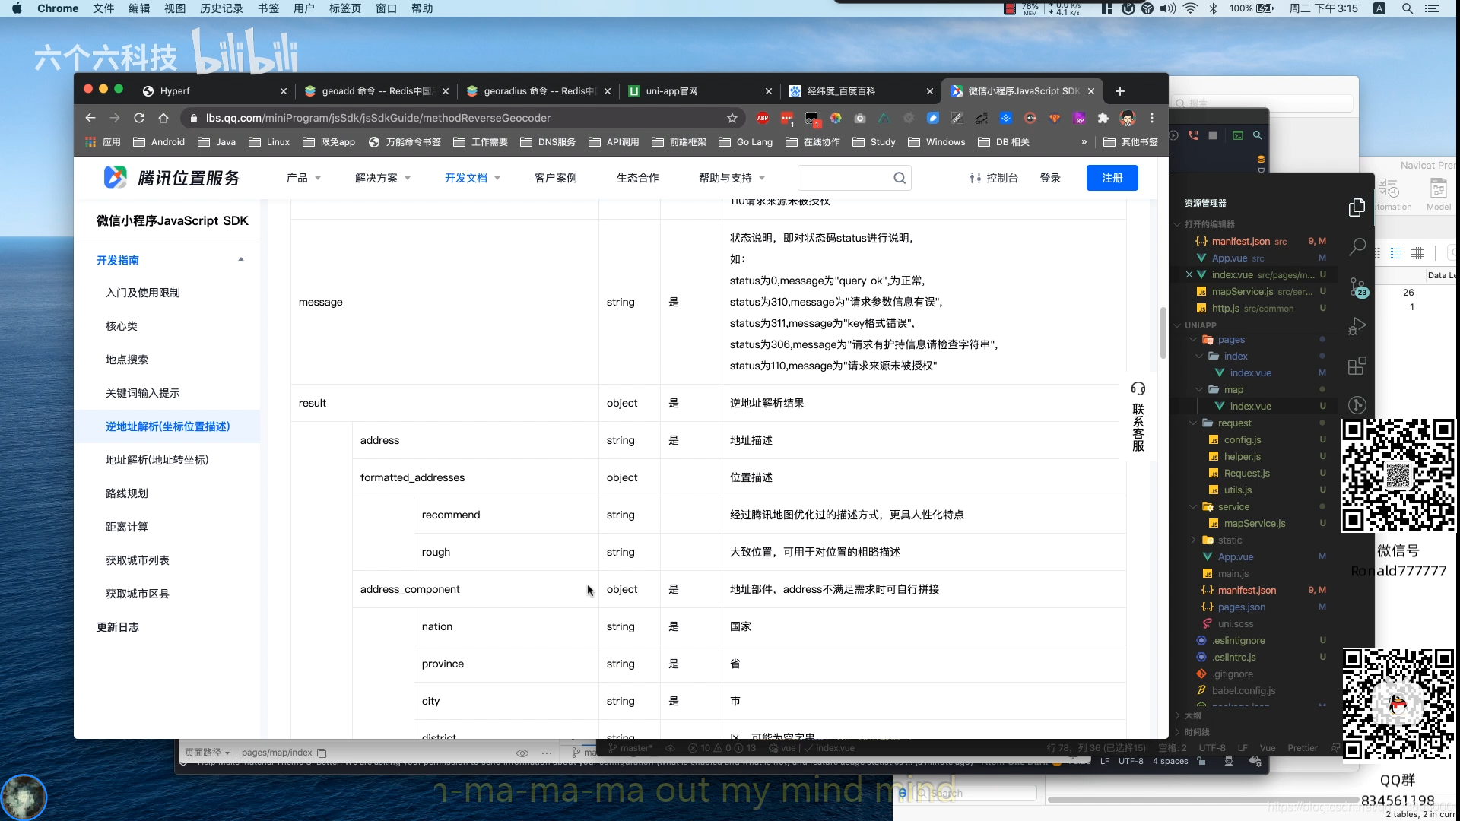Viewport: 1460px width, 821px height.
Task: Open the 书签 menu in the menu bar
Action: (268, 8)
